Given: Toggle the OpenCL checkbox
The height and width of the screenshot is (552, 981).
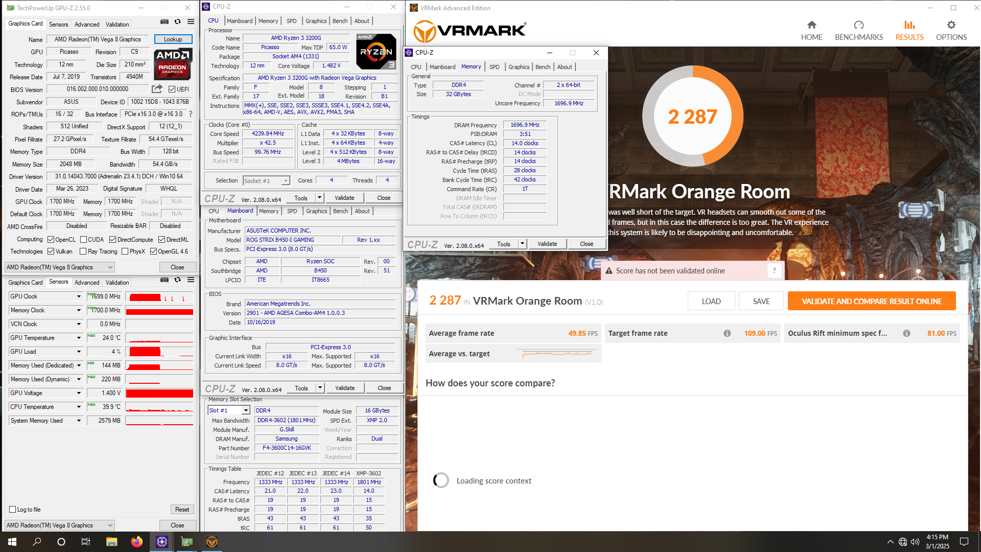Looking at the screenshot, I should (x=51, y=240).
